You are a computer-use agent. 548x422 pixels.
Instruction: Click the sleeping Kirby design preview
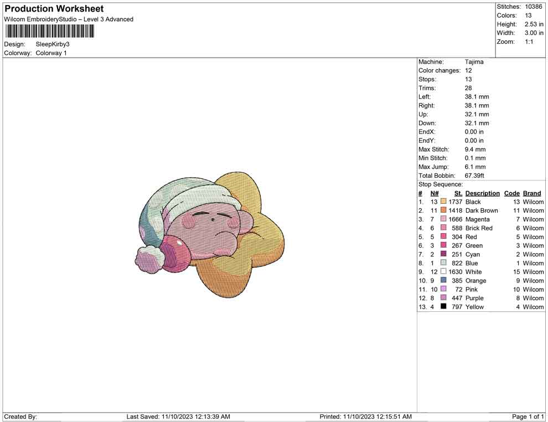(209, 234)
